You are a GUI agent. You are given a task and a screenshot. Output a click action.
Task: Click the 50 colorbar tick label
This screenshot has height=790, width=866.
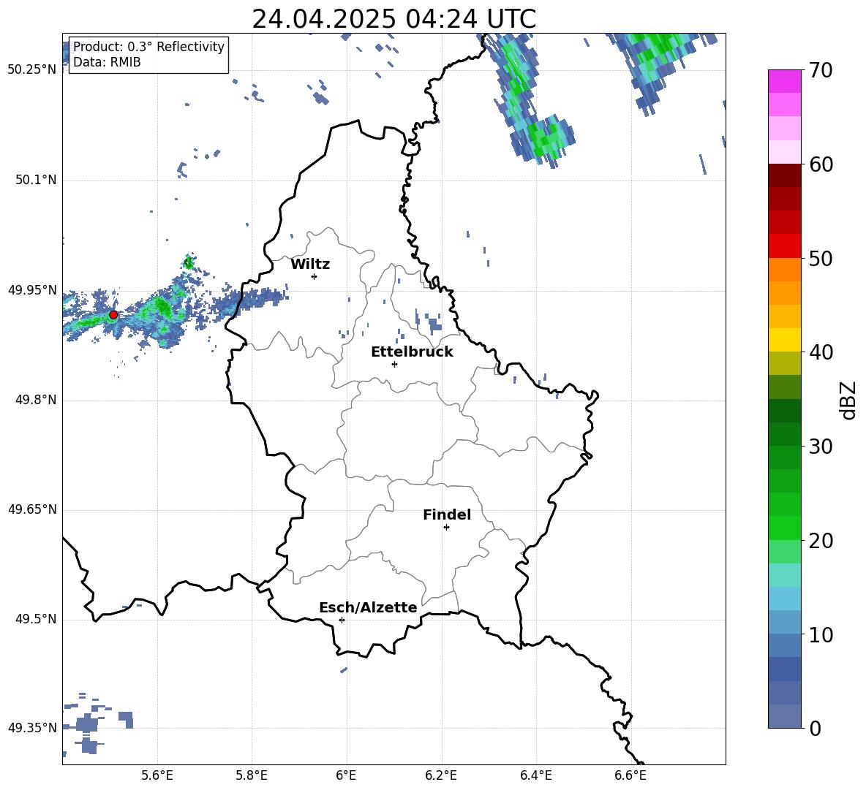[820, 259]
